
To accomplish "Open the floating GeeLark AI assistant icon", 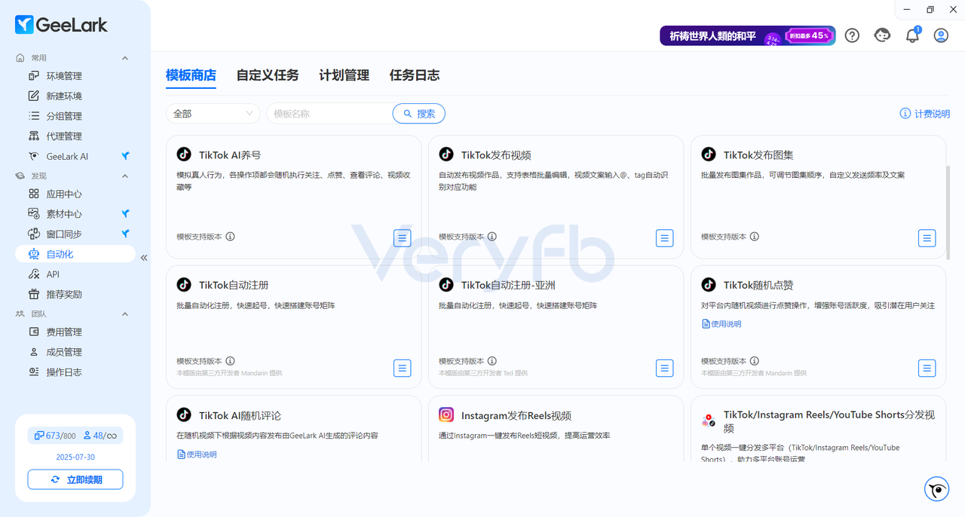I will pyautogui.click(x=937, y=489).
